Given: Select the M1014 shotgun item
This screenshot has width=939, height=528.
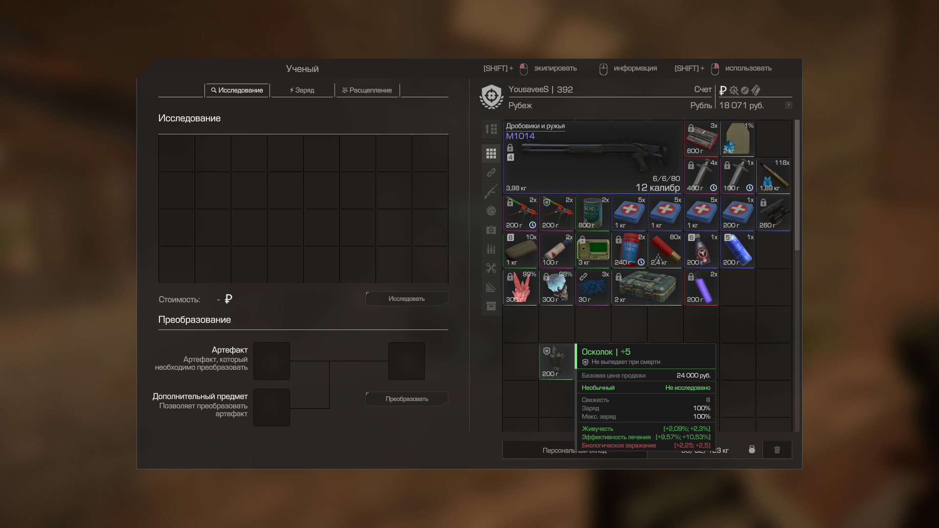Looking at the screenshot, I should click(593, 157).
